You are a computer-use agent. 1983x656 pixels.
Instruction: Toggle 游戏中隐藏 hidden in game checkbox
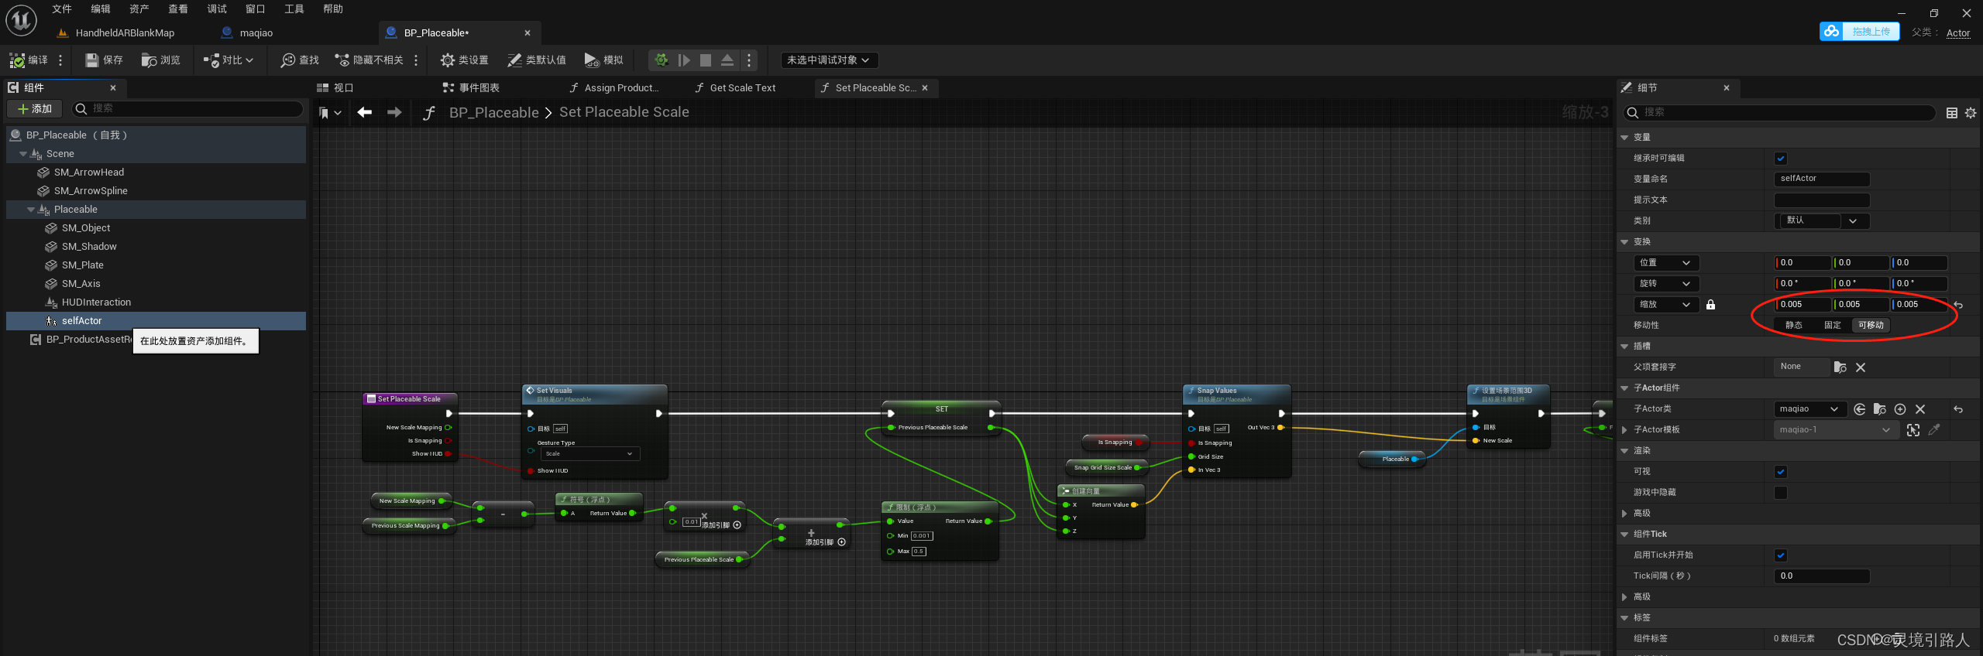click(x=1781, y=493)
